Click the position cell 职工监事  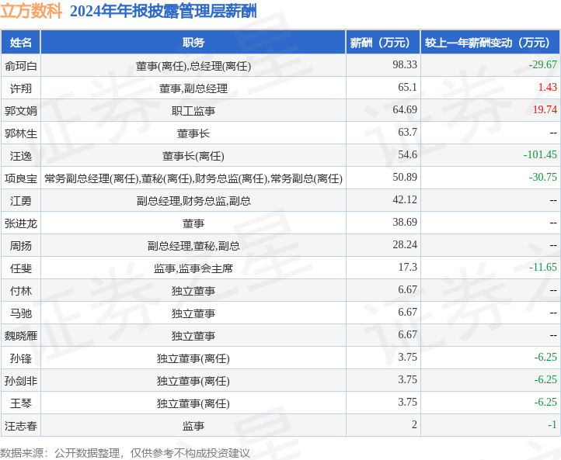pos(193,111)
